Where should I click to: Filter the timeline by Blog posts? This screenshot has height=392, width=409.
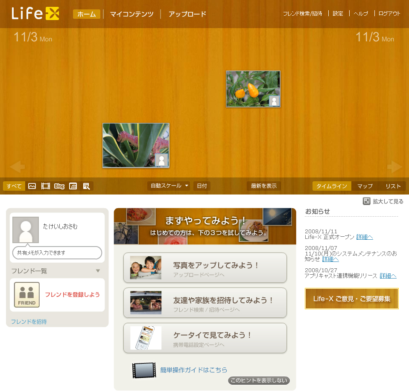pos(59,186)
